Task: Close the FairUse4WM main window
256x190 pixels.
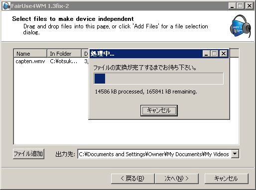Action: [250, 6]
